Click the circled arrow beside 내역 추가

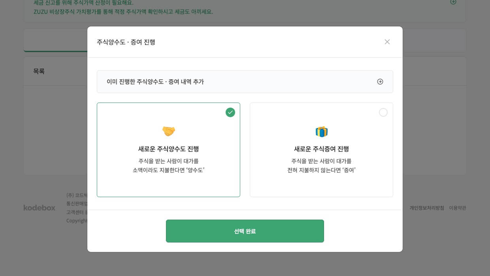click(380, 82)
